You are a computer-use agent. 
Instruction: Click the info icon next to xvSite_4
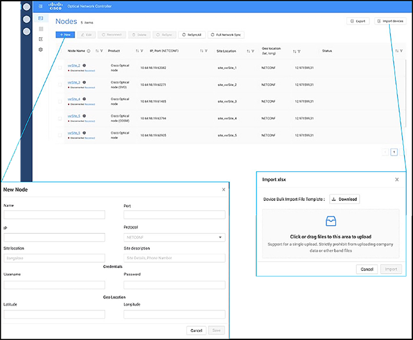pos(84,99)
